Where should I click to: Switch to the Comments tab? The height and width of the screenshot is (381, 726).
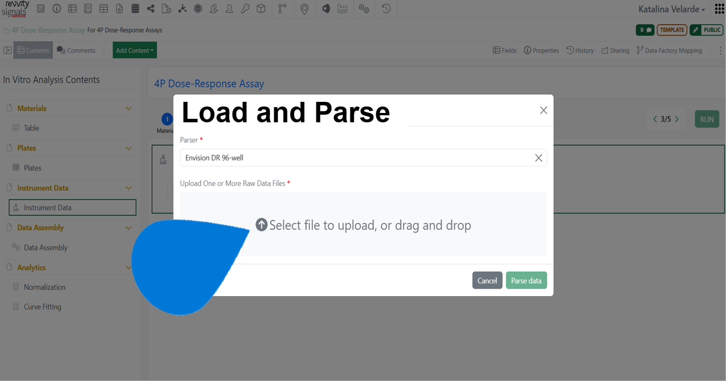pos(76,50)
